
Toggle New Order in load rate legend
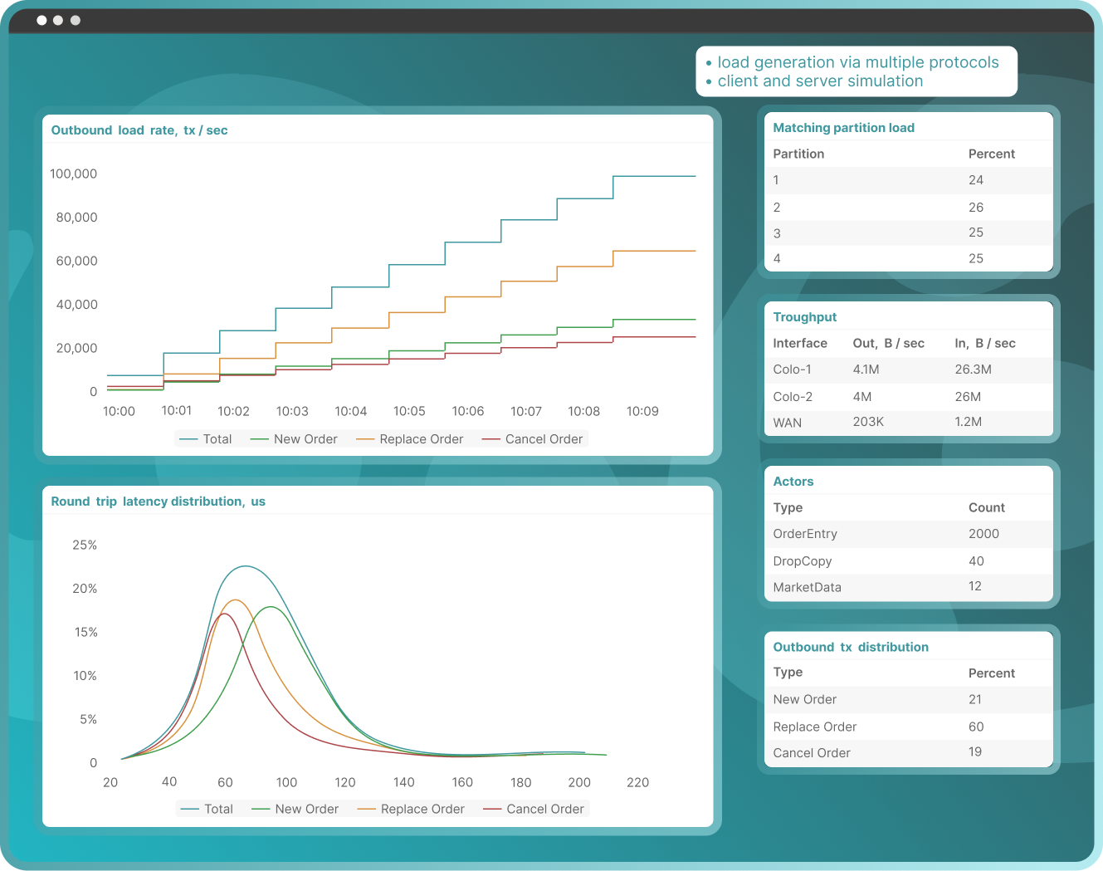click(x=295, y=439)
